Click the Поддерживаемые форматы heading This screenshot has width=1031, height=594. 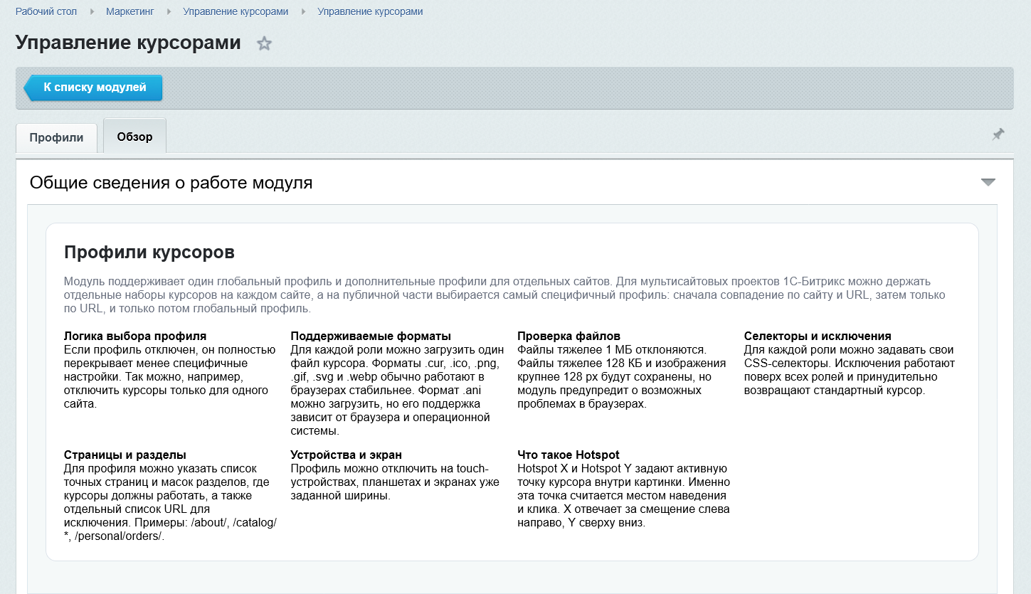[x=371, y=336]
